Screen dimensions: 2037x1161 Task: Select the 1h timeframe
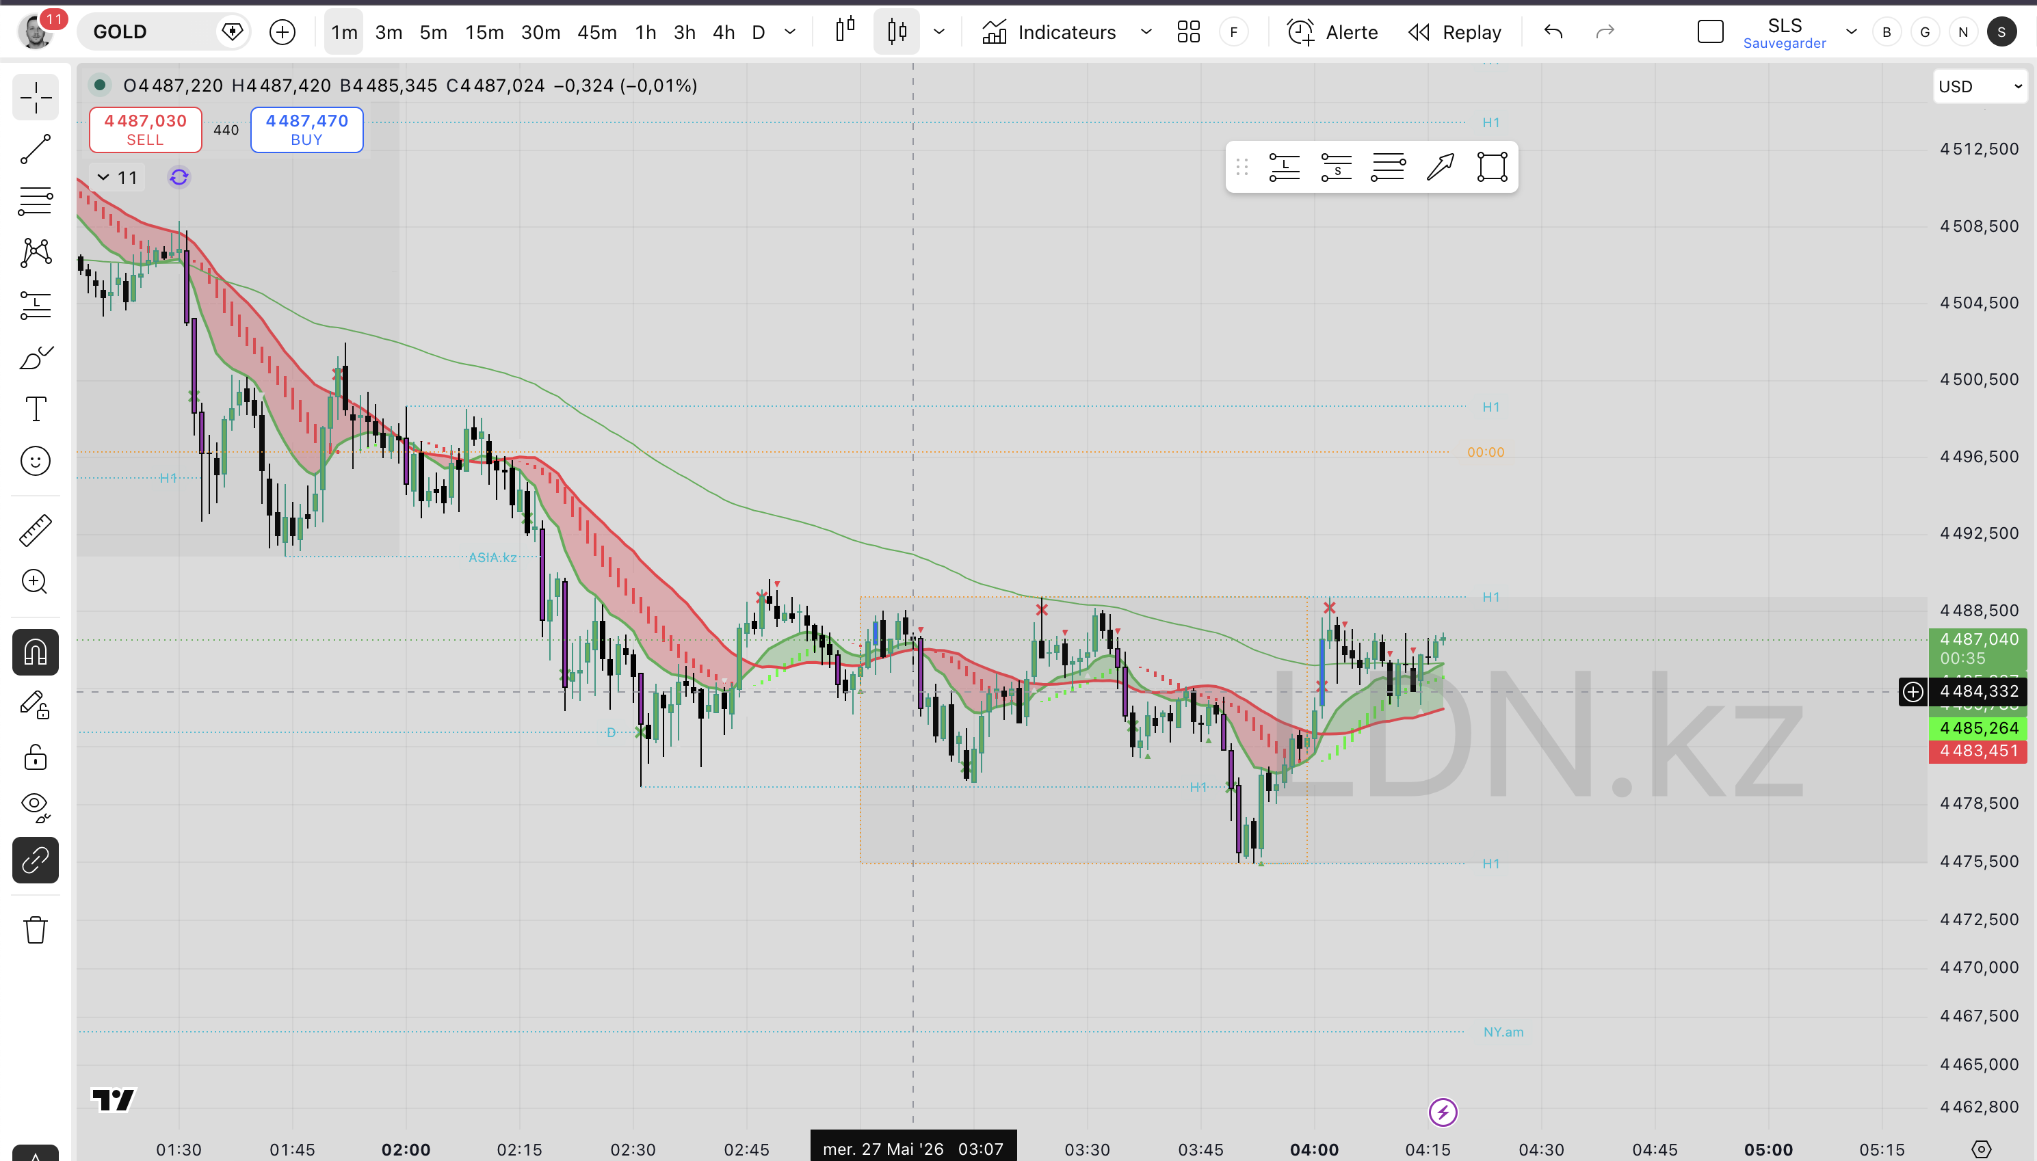(x=645, y=32)
